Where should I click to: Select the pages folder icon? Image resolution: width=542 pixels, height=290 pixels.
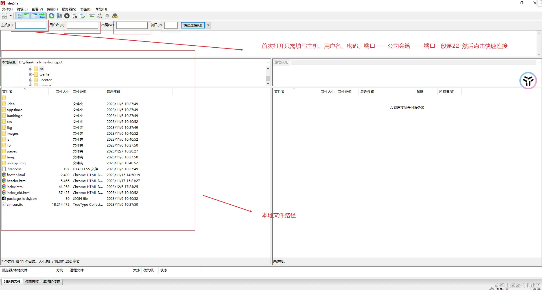point(4,151)
